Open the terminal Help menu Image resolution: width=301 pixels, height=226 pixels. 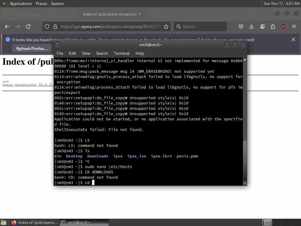[x=140, y=54]
